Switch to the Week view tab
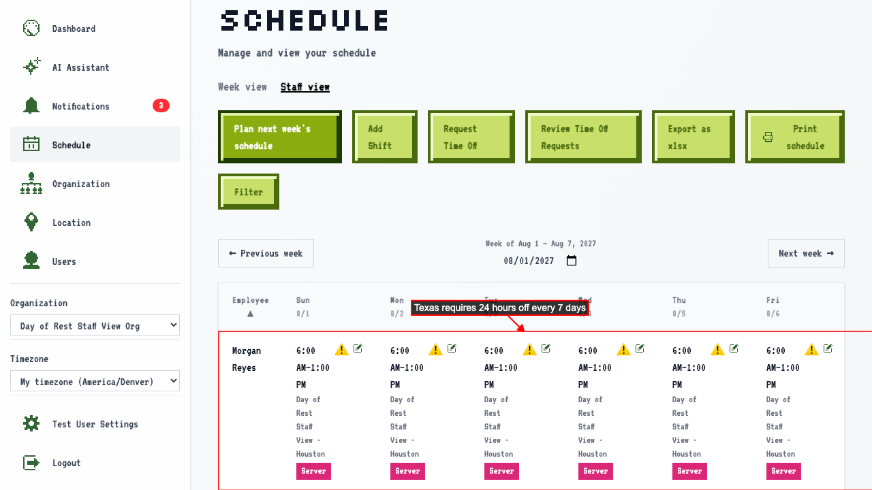 pyautogui.click(x=243, y=87)
